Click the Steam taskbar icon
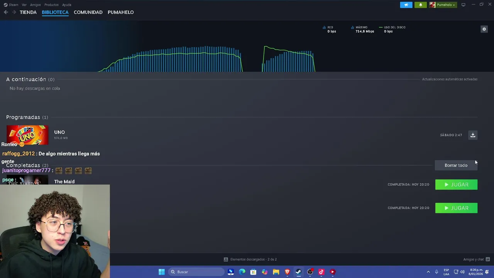Image resolution: width=494 pixels, height=278 pixels. [298, 272]
